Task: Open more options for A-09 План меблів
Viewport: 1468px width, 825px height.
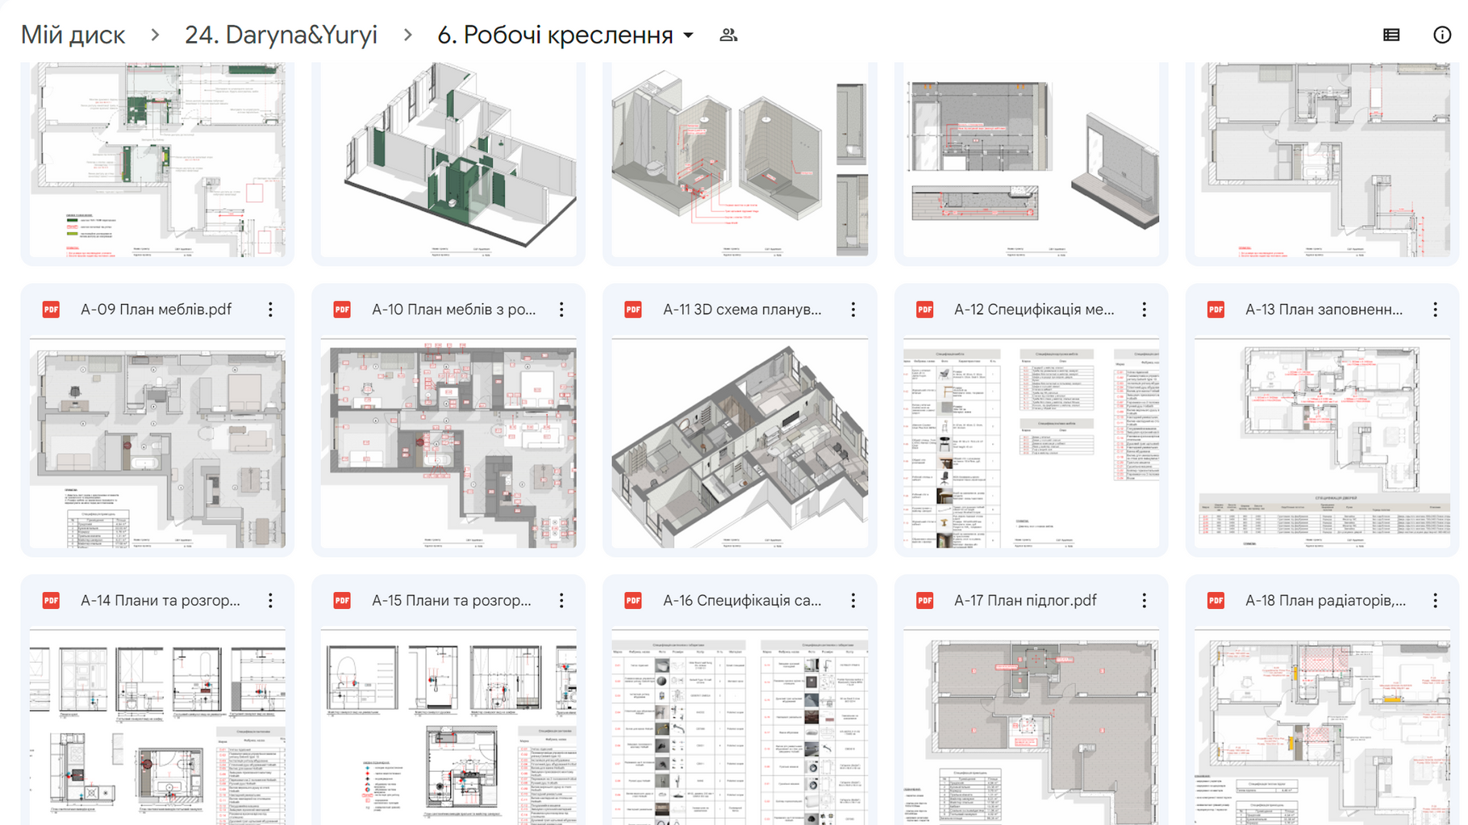Action: tap(269, 309)
